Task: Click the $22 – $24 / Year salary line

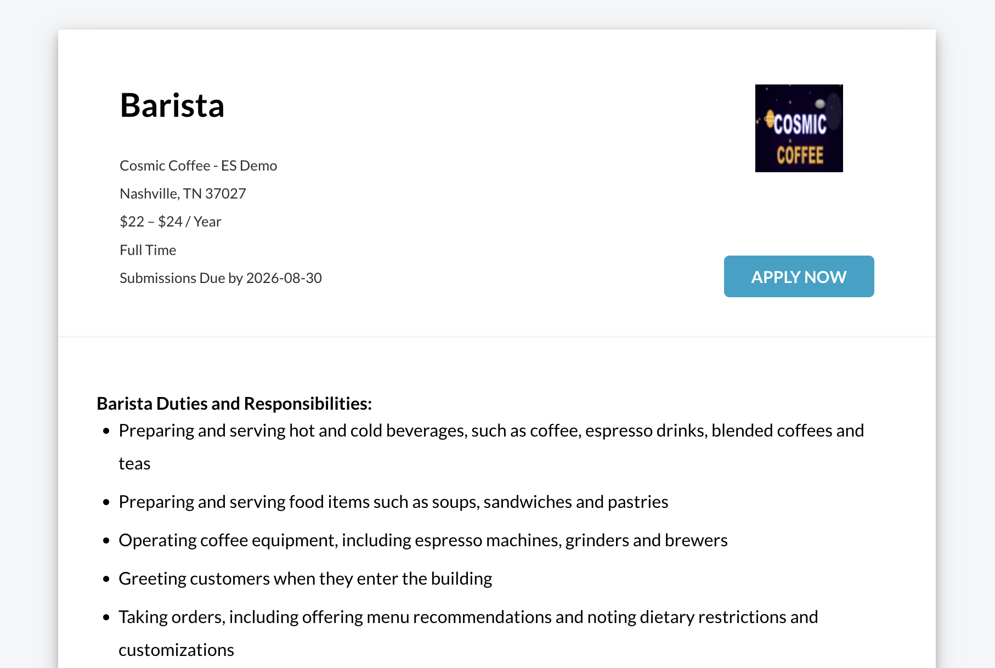Action: pos(171,222)
